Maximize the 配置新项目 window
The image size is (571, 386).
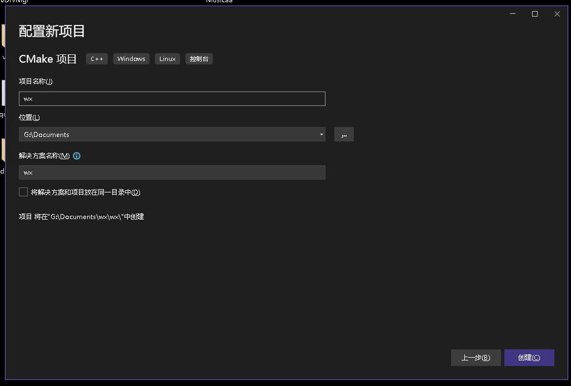[x=535, y=14]
